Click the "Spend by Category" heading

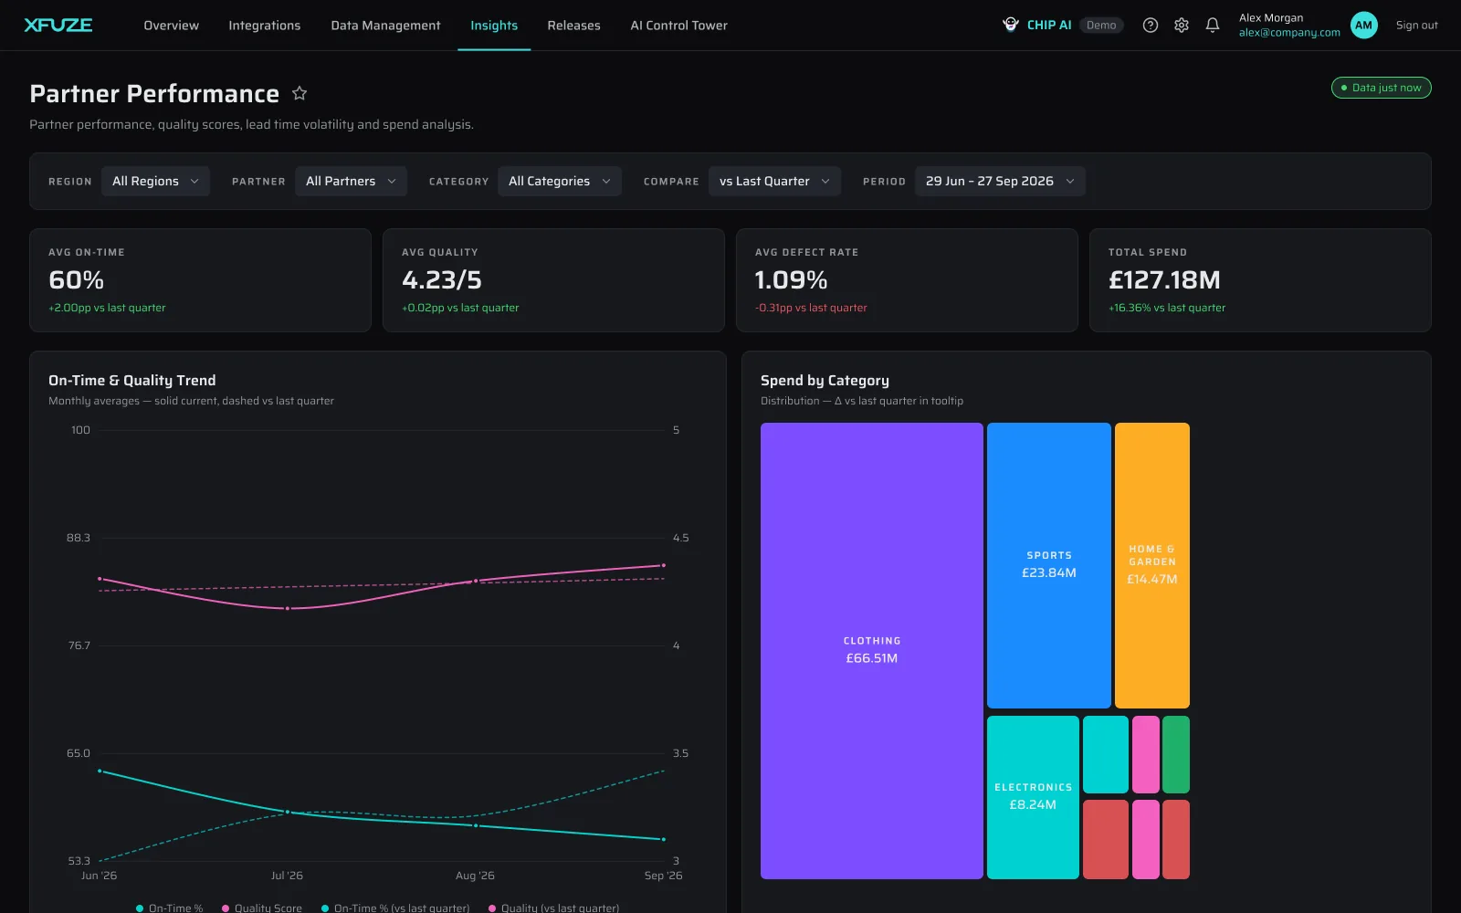[825, 381]
